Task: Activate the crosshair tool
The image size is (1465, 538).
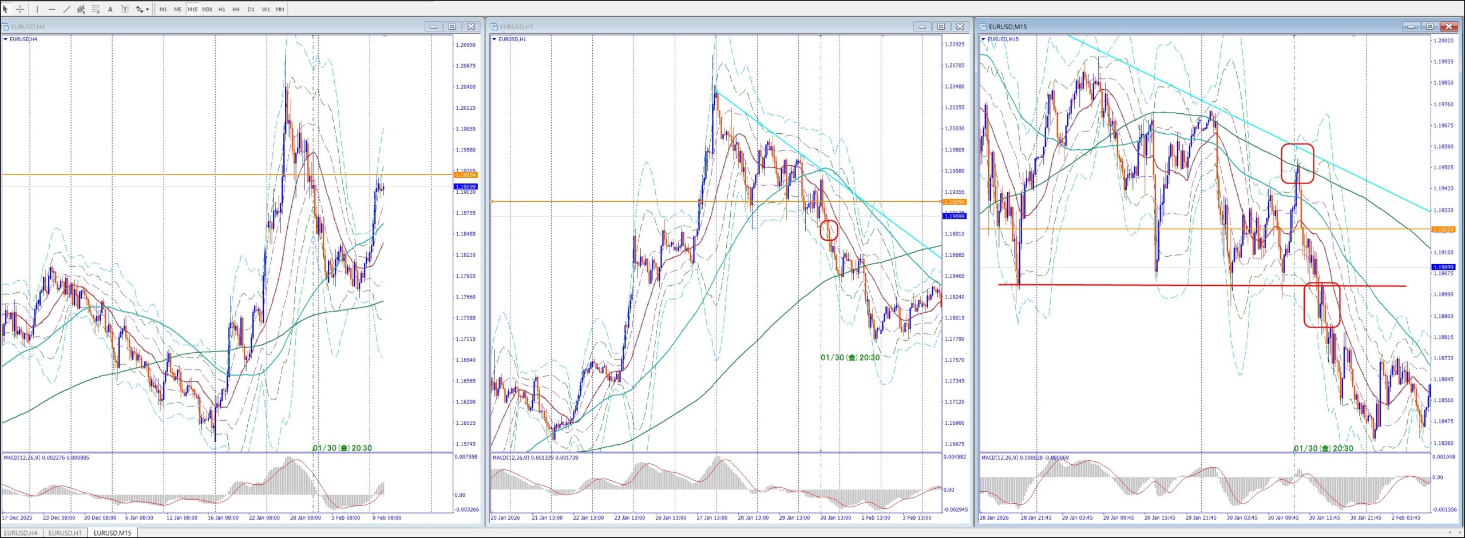Action: point(20,9)
